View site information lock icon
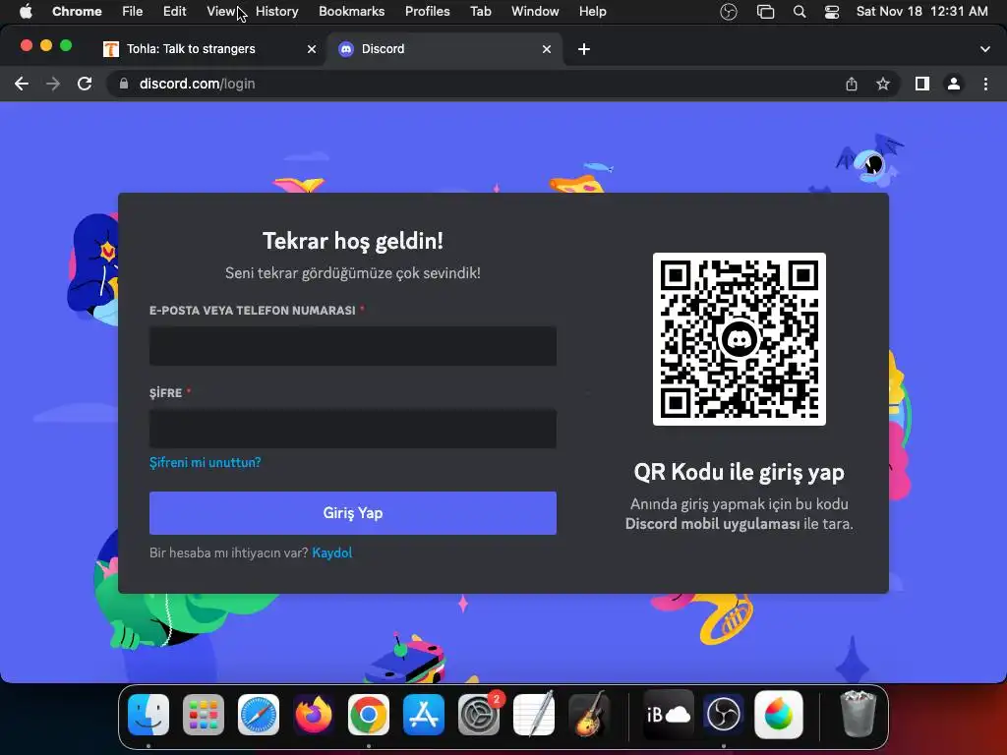 pos(124,84)
